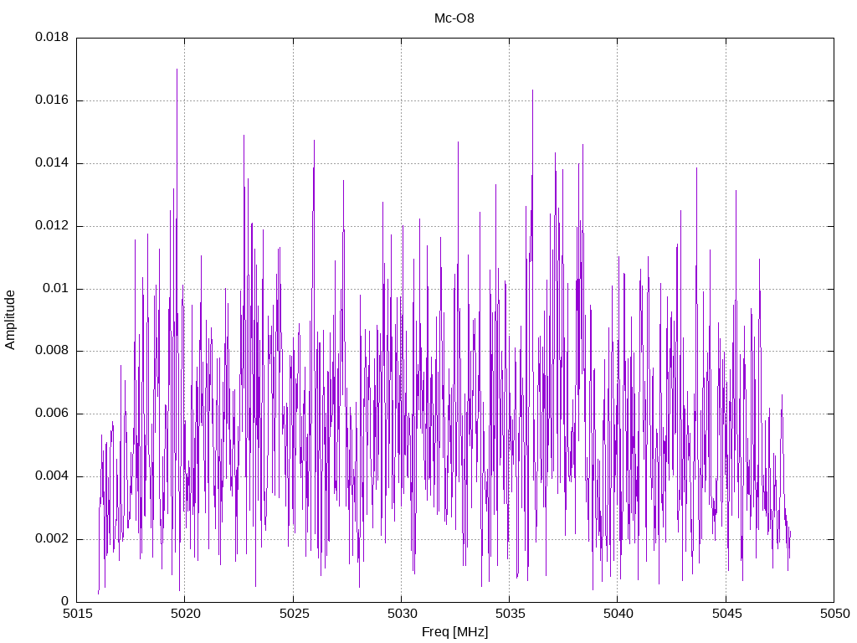The height and width of the screenshot is (643, 857).
Task: Click the Freq [MHz] x-axis label
Action: click(x=454, y=632)
